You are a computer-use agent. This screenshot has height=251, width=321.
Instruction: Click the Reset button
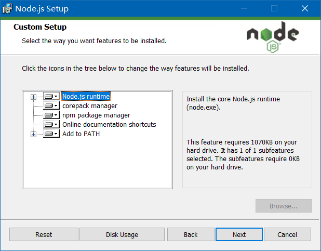point(44,234)
